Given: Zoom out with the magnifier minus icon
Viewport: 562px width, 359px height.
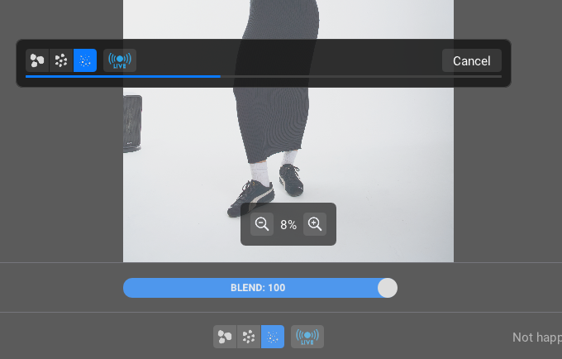Looking at the screenshot, I should tap(262, 224).
